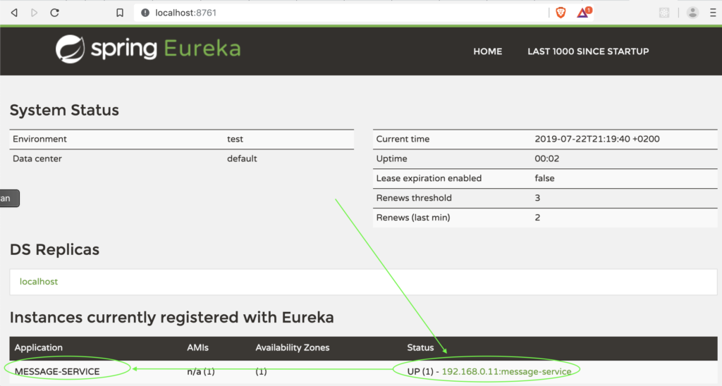722x386 pixels.
Task: Click the Application column header
Action: click(x=39, y=347)
